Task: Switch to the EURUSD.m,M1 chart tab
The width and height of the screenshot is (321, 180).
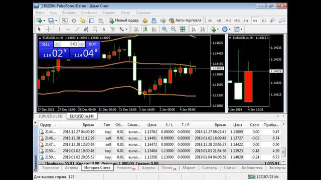Action: [51, 116]
